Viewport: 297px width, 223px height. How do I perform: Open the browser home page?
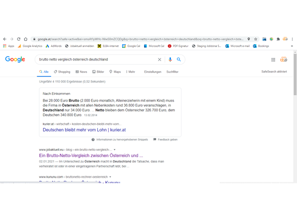26,39
